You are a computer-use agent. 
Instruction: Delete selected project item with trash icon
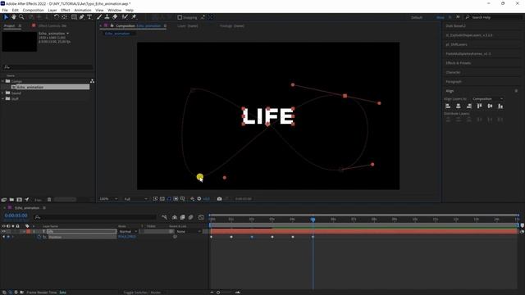[49, 200]
